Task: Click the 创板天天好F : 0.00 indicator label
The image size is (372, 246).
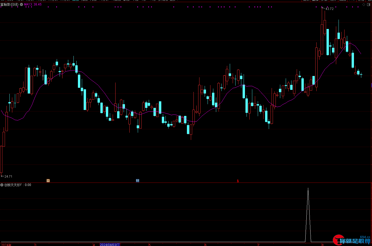Action: point(18,185)
